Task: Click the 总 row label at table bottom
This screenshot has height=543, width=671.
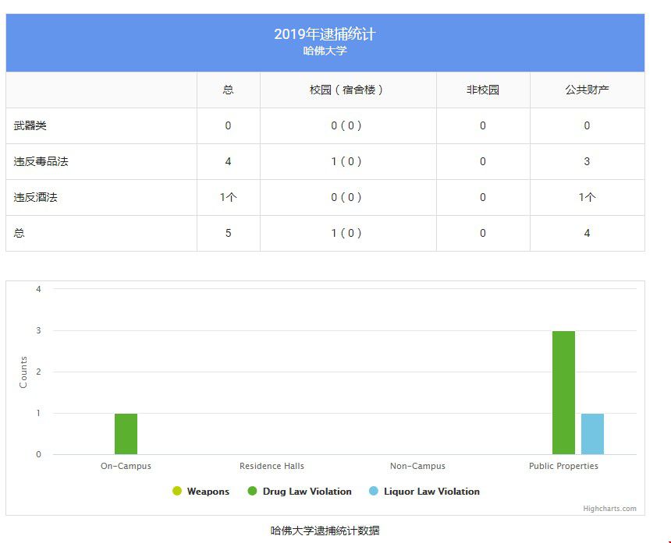Action: point(19,233)
